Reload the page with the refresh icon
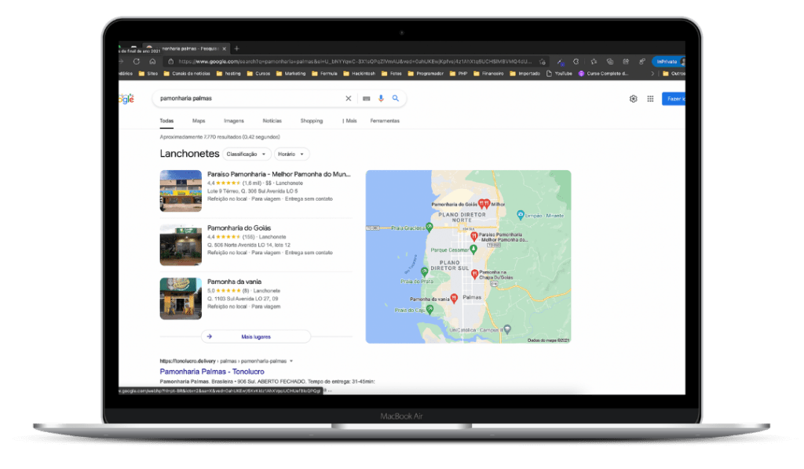The width and height of the screenshot is (804, 469). pos(137,61)
